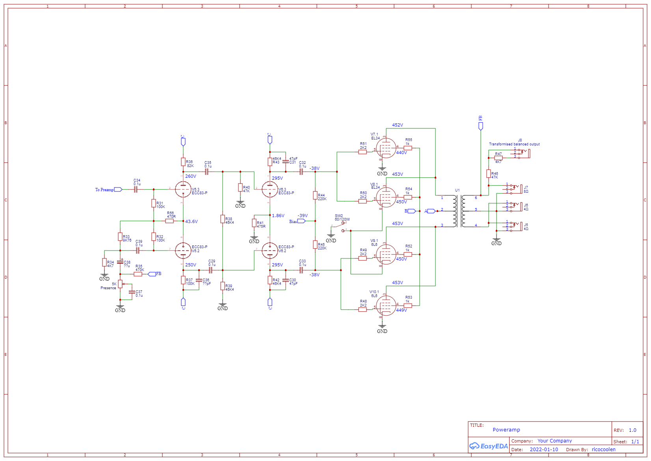Select capacitor C31 47pF symbol

click(286, 162)
